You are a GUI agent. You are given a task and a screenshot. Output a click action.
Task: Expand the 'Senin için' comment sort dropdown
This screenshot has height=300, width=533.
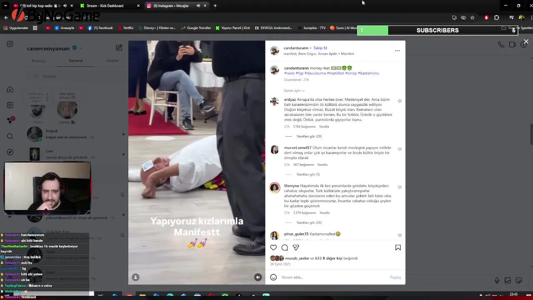(x=294, y=90)
